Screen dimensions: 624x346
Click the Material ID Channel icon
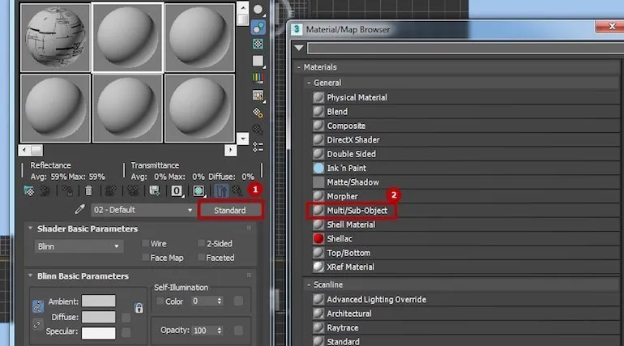(177, 191)
